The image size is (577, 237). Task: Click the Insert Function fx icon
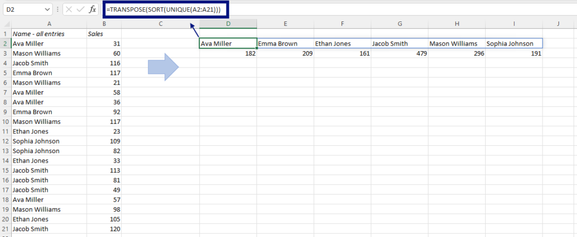pos(92,10)
